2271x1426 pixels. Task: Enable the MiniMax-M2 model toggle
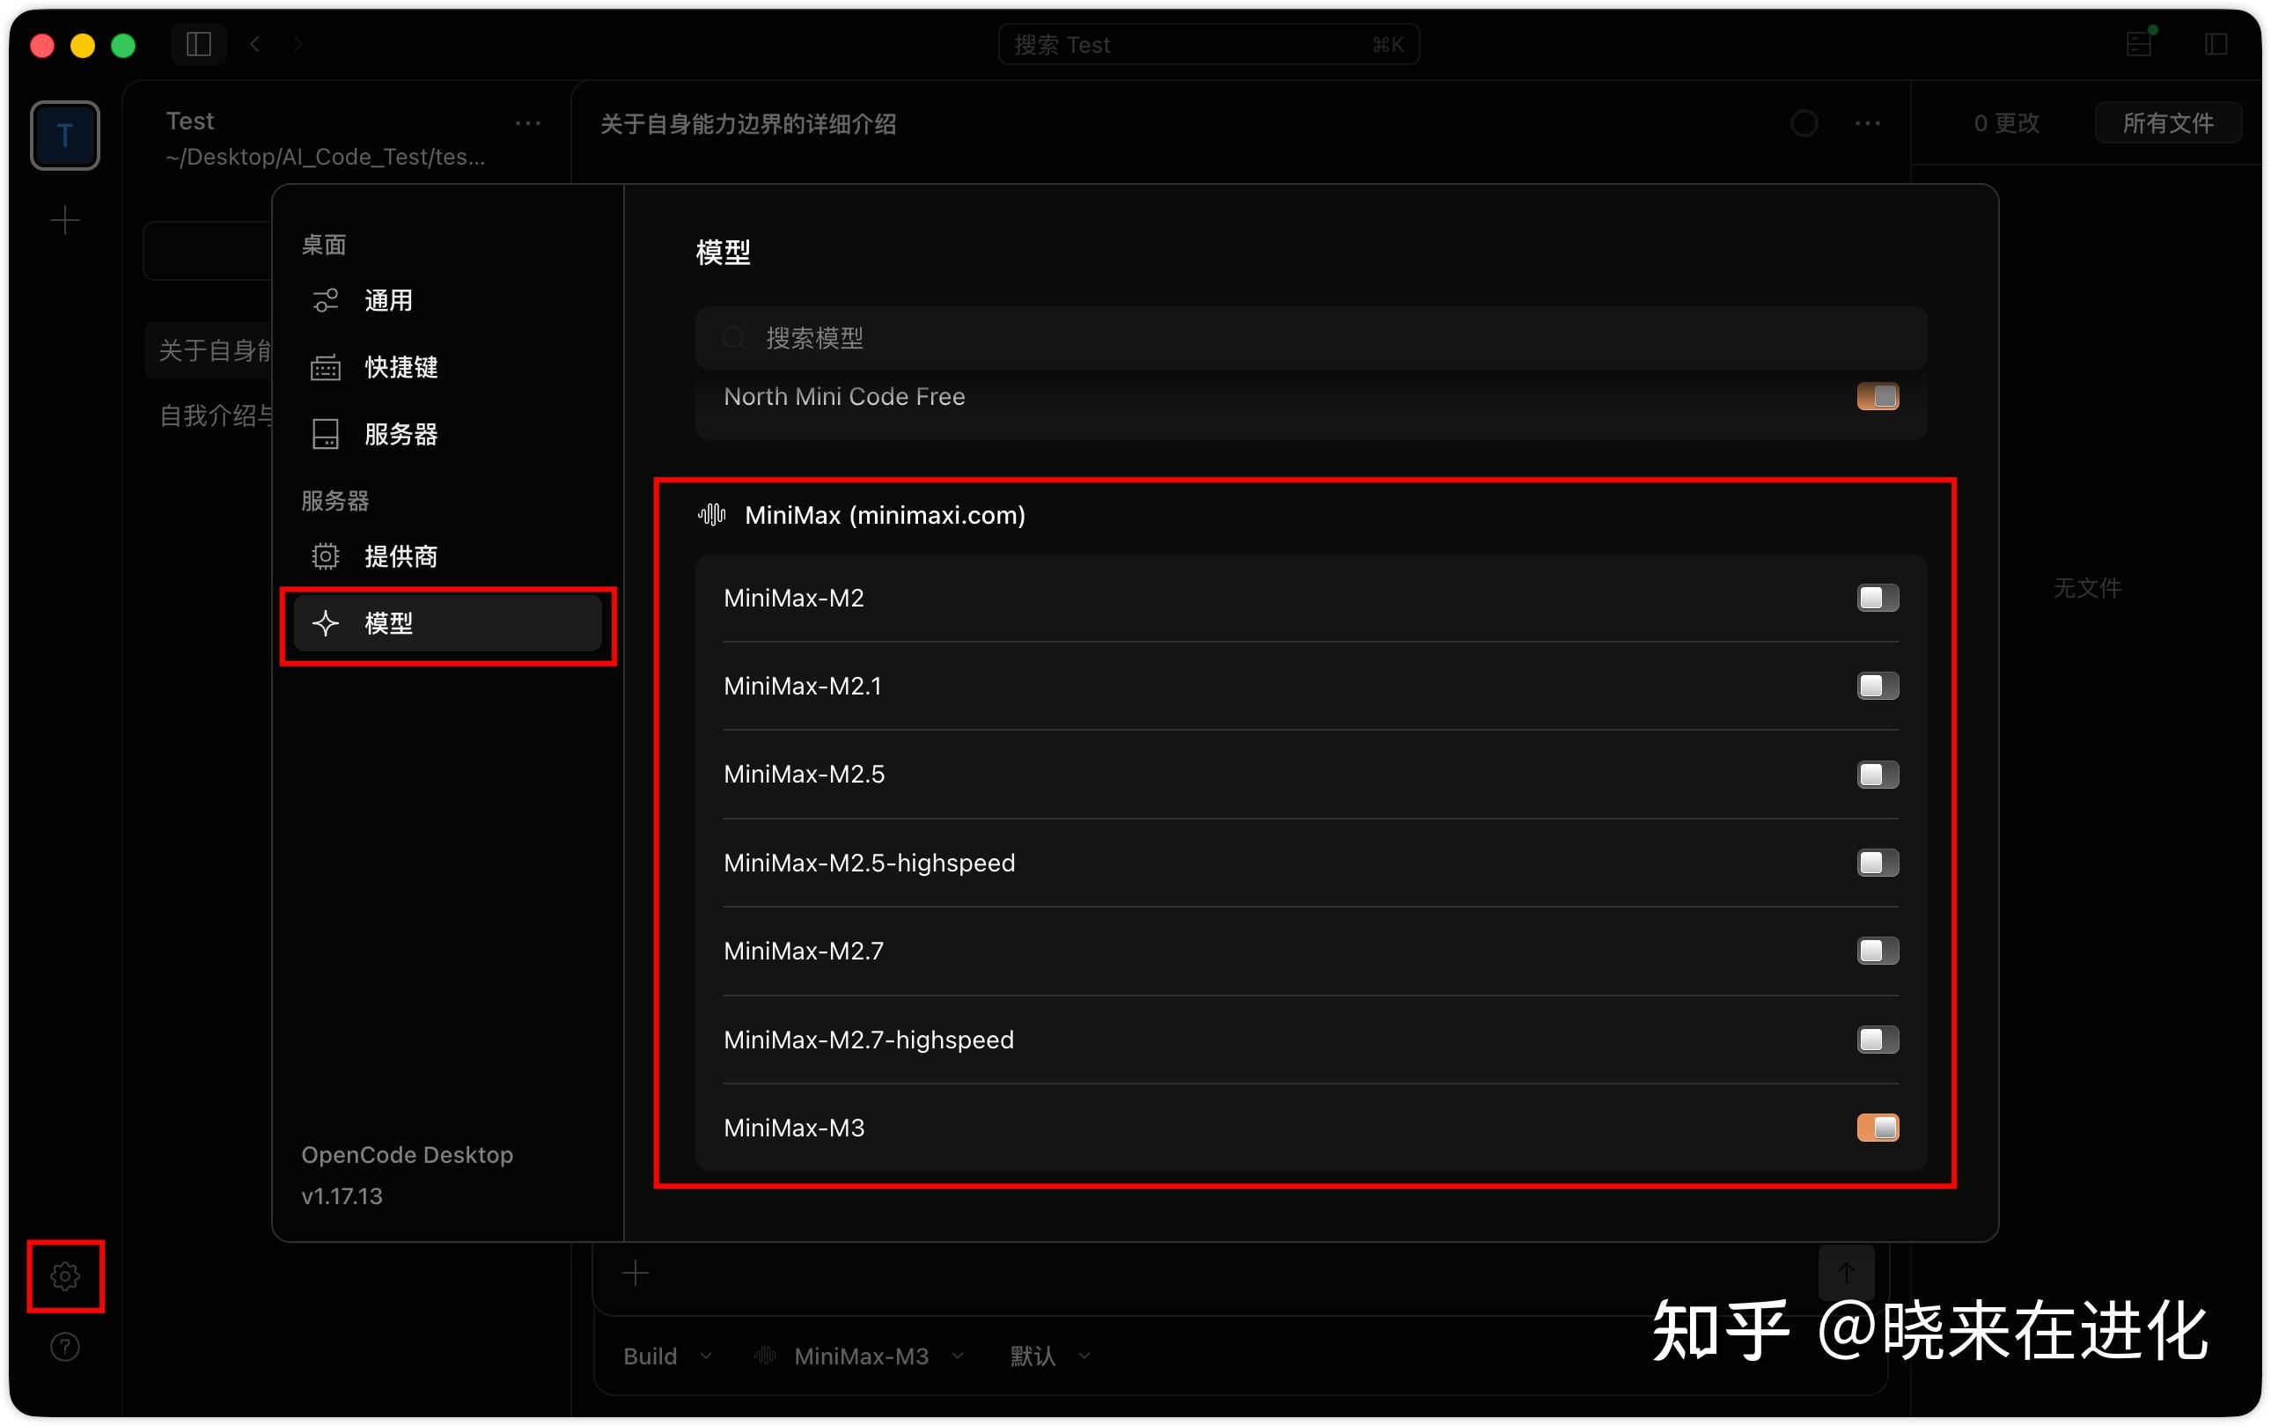coord(1878,598)
